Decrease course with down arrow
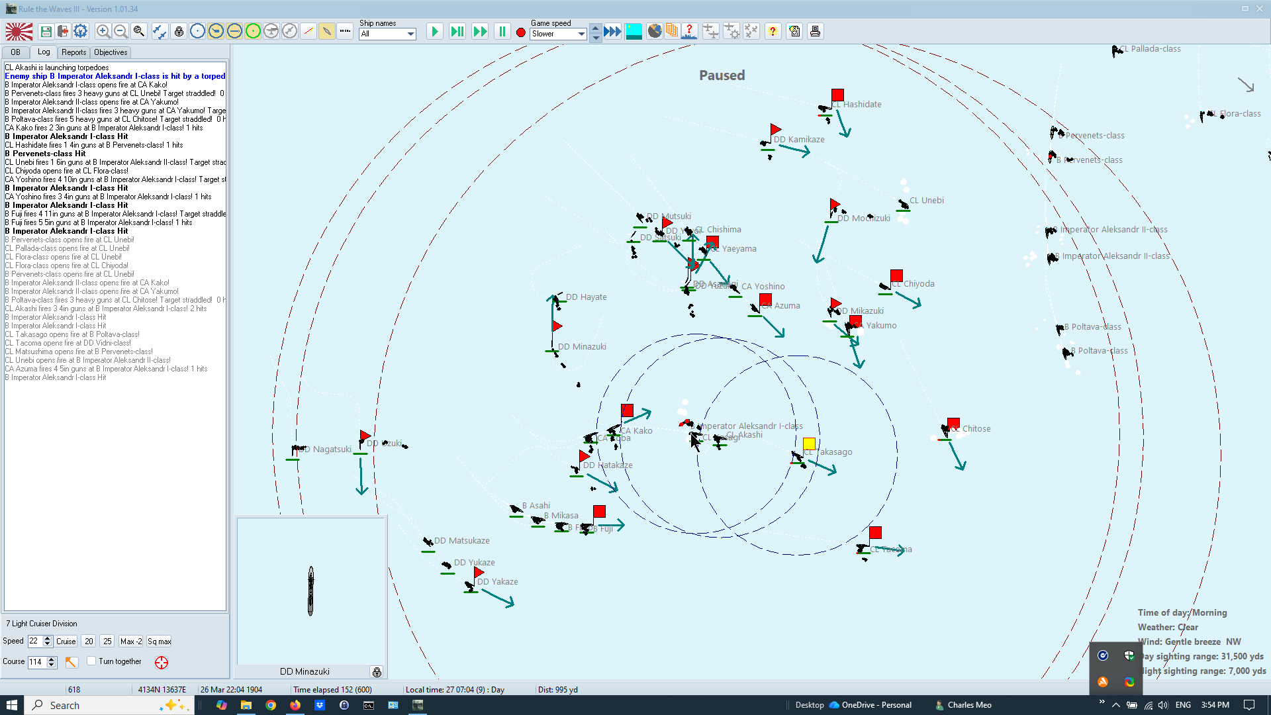The width and height of the screenshot is (1271, 715). click(52, 665)
